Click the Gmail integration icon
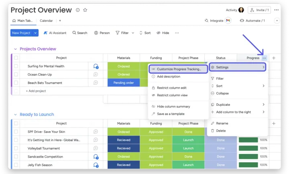The width and height of the screenshot is (289, 174). pyautogui.click(x=228, y=20)
